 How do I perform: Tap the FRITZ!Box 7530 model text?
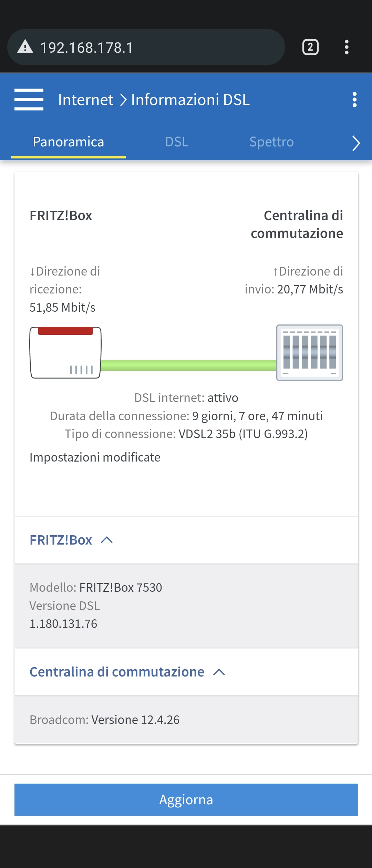(x=121, y=588)
